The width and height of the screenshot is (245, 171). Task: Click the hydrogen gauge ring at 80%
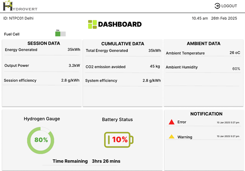[x=41, y=140]
